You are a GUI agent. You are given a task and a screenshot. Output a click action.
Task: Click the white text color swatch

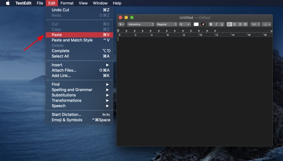click(196, 24)
